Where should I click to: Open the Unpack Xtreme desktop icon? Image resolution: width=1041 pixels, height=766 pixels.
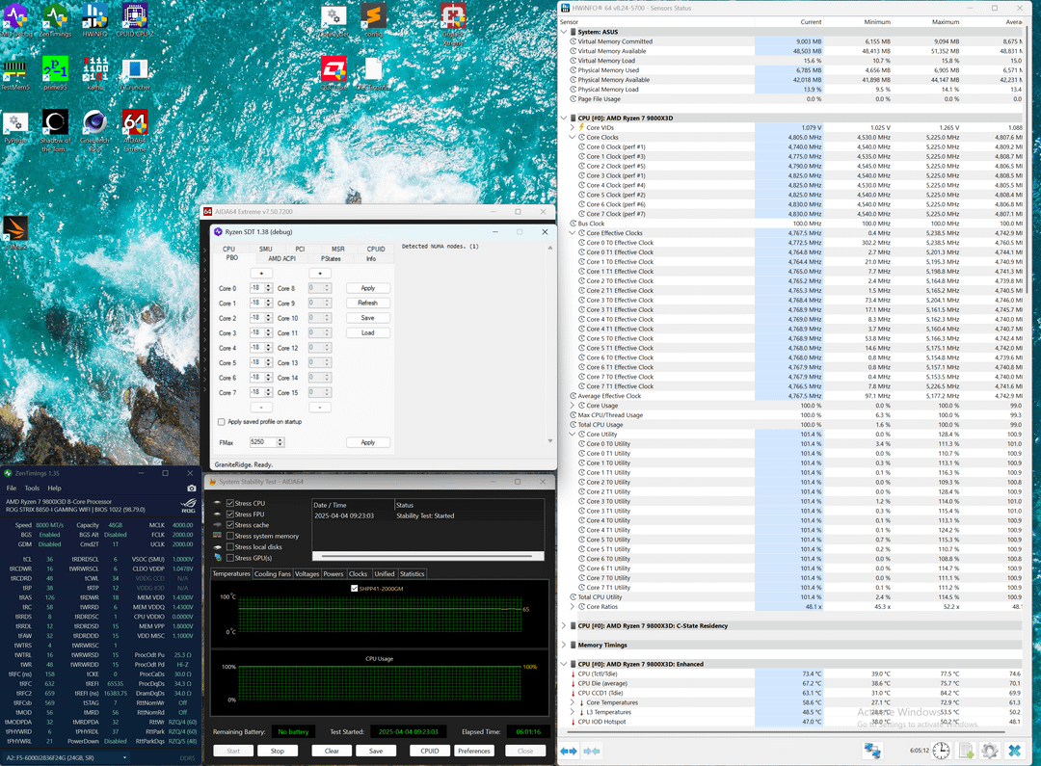pos(453,23)
